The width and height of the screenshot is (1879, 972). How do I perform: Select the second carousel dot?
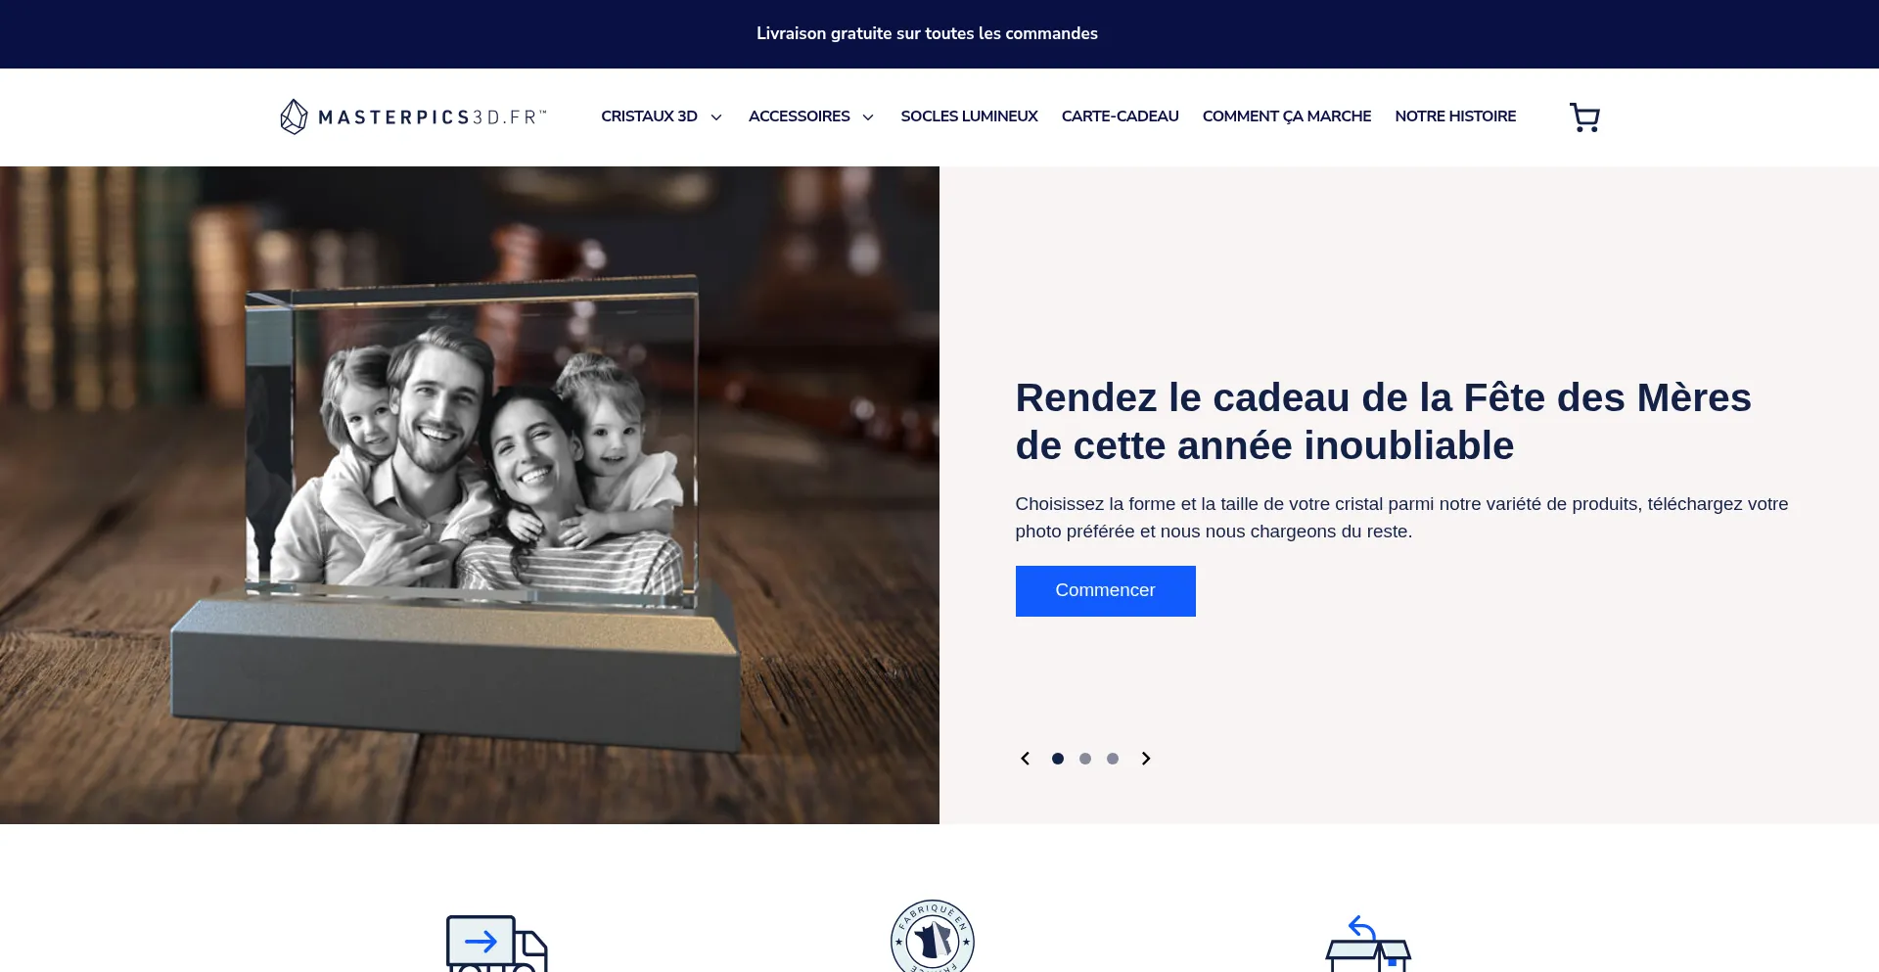tap(1085, 759)
